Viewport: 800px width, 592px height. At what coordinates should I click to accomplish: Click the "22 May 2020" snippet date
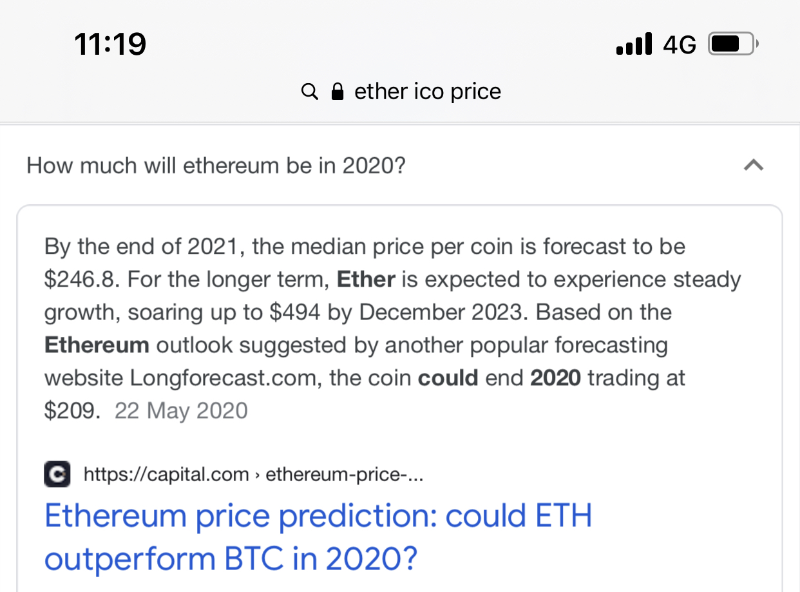coord(181,411)
